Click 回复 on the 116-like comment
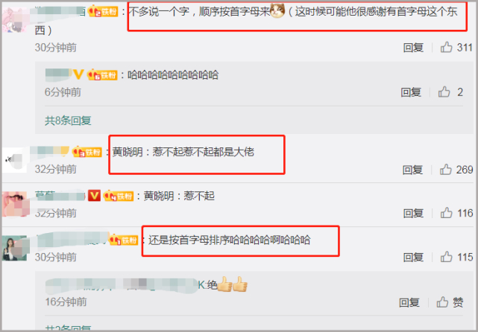This screenshot has height=332, width=478. (413, 213)
